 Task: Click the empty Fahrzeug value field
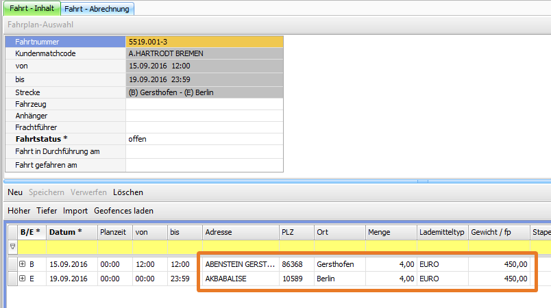tap(204, 104)
